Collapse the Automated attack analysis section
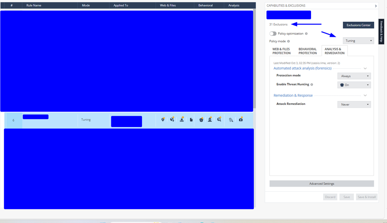The height and width of the screenshot is (223, 387). (x=365, y=68)
